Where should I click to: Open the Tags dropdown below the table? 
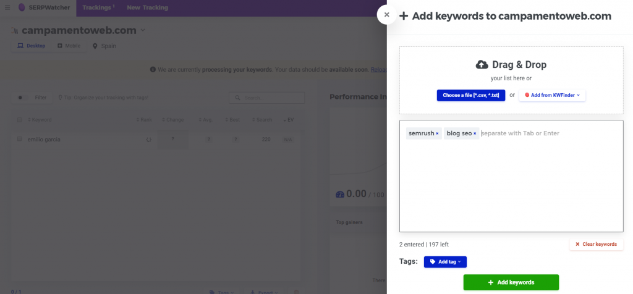pyautogui.click(x=221, y=292)
